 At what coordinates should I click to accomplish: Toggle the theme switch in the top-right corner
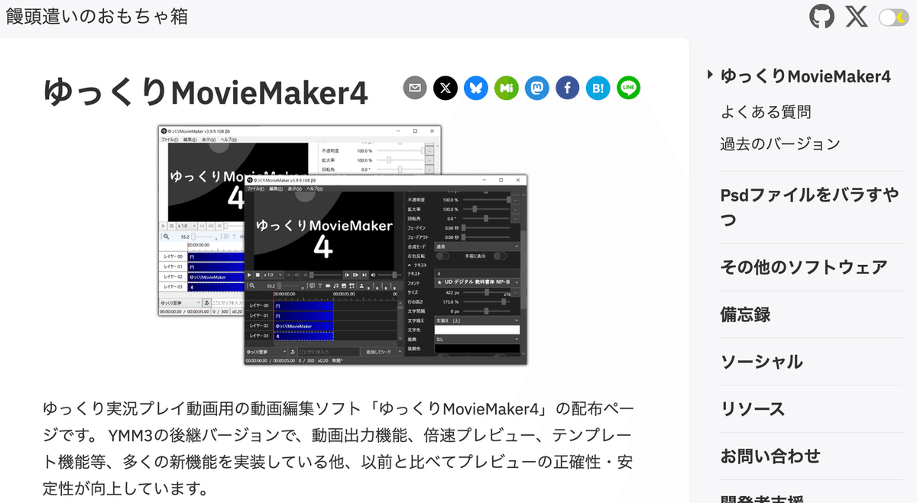893,16
